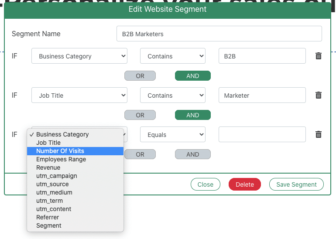Delete the Business Category condition row
Viewport: 336px width, 239px height.
pos(319,56)
